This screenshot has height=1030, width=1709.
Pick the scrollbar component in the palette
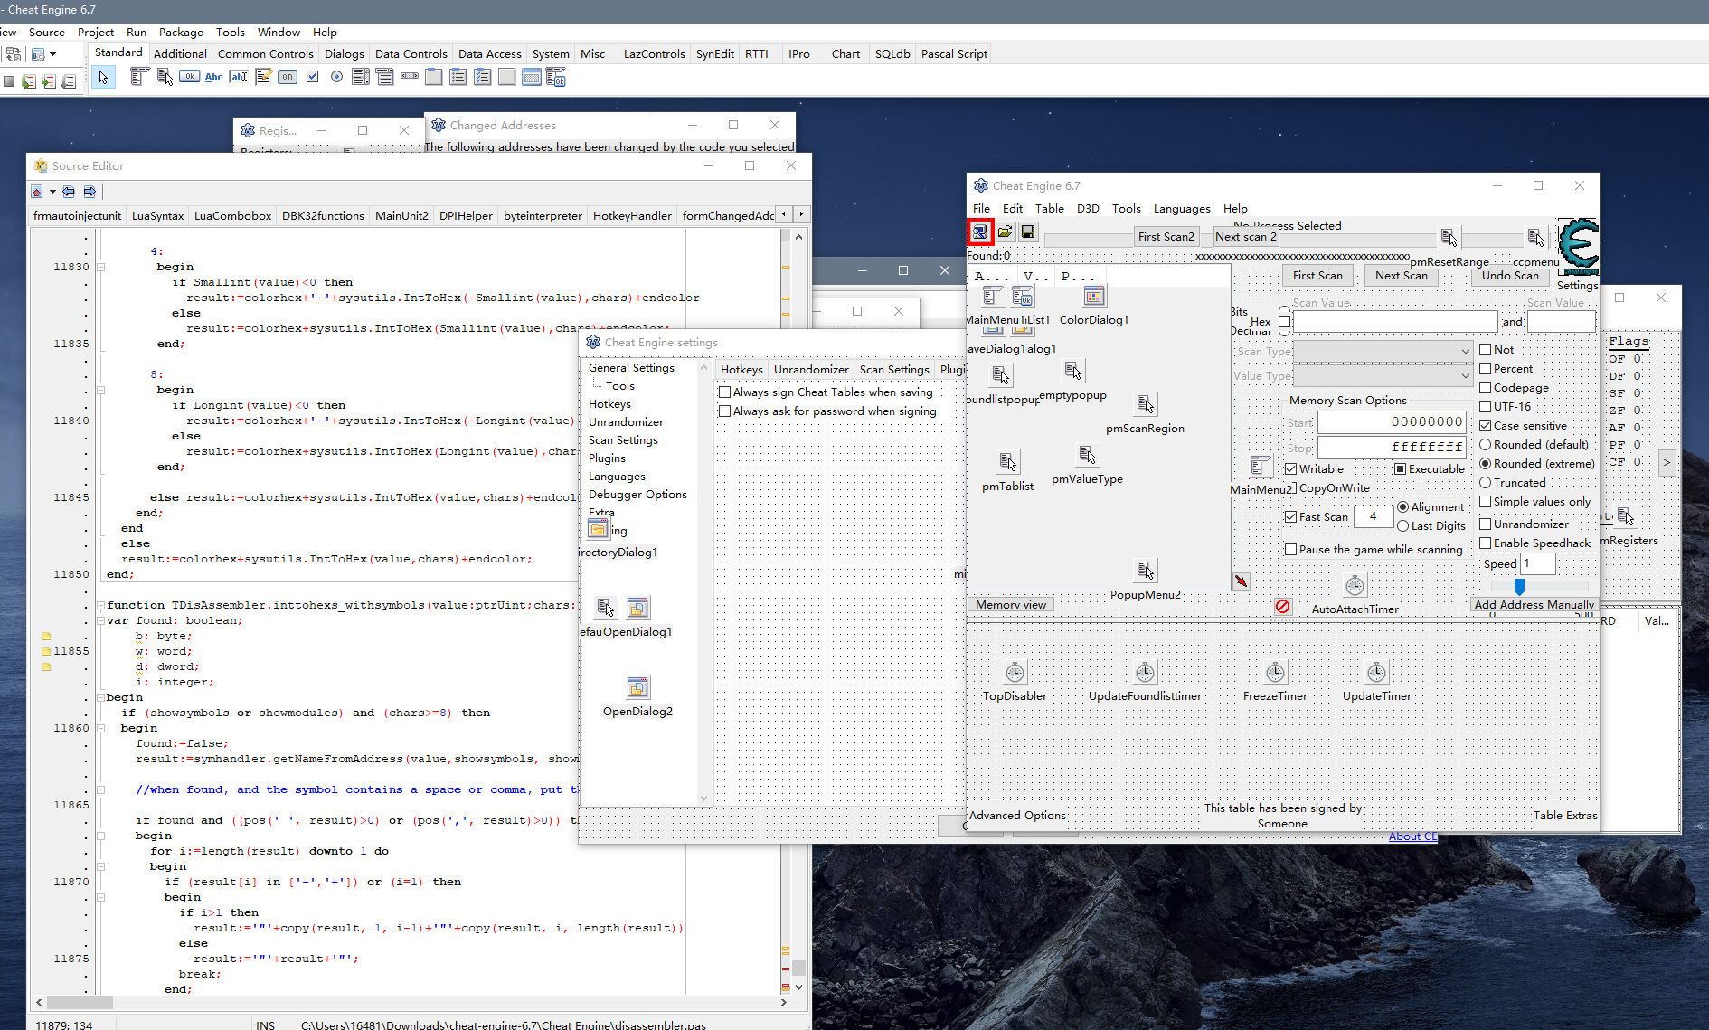(410, 76)
